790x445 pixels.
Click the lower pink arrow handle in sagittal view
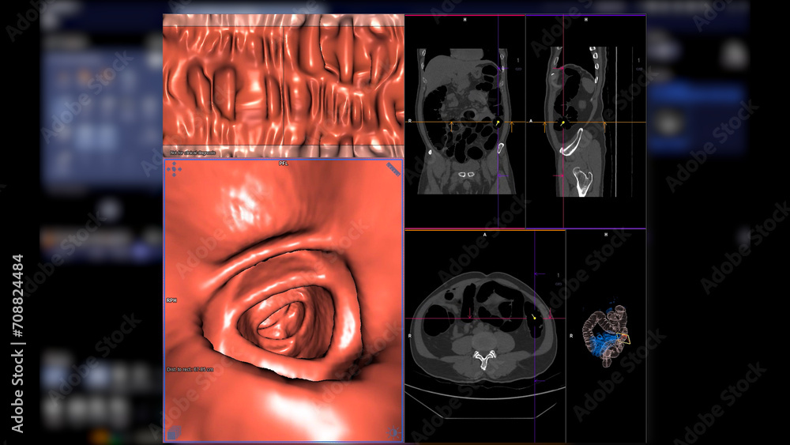click(559, 175)
